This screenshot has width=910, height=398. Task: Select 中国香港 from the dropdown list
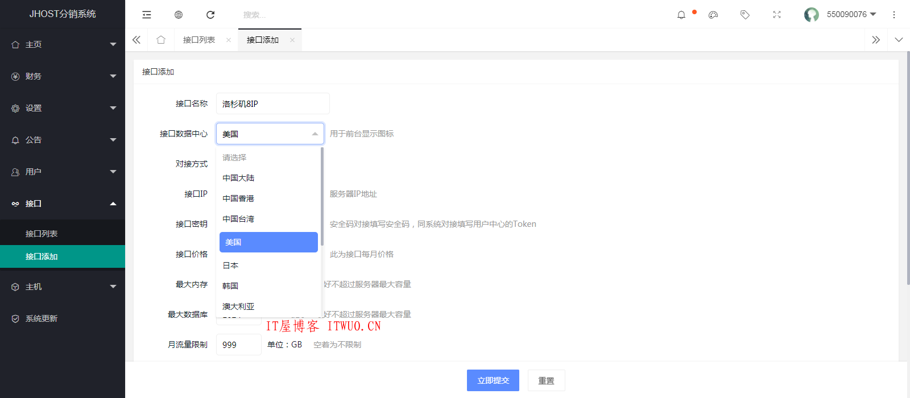click(268, 198)
